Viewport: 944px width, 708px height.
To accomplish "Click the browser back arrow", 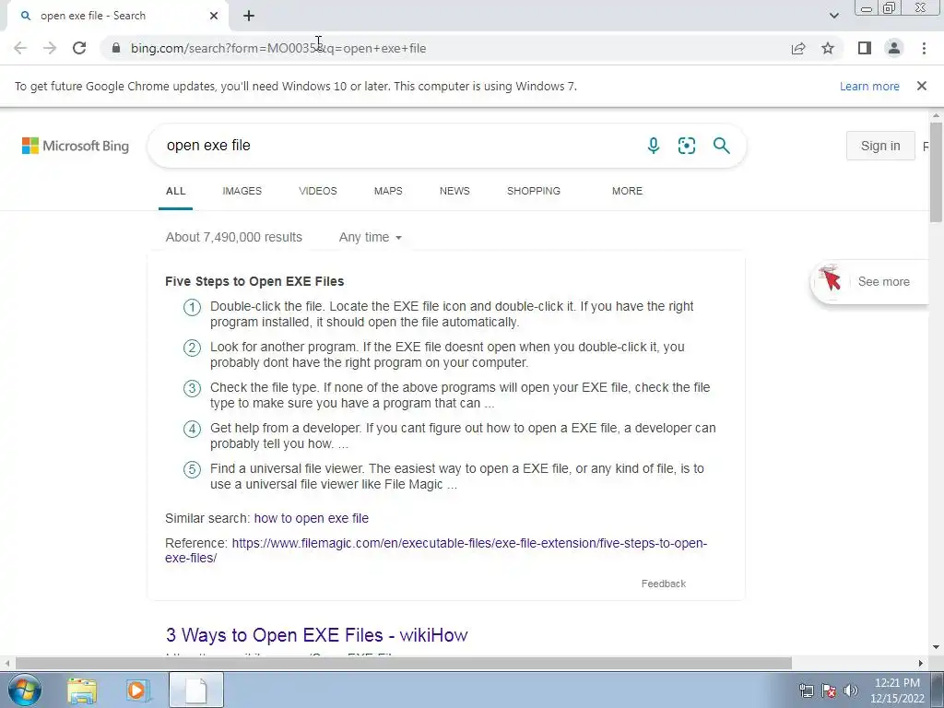I will pyautogui.click(x=20, y=48).
